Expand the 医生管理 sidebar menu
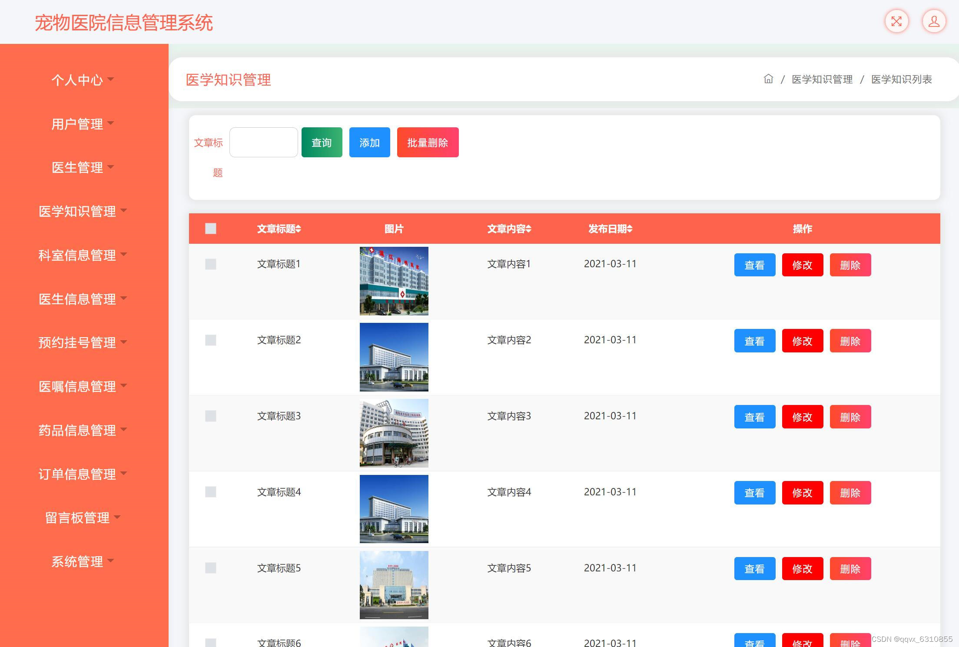 coord(83,167)
